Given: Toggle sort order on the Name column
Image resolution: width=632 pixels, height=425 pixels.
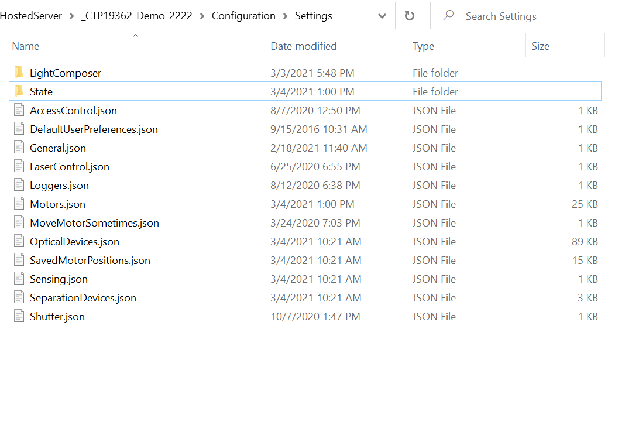Looking at the screenshot, I should [x=25, y=46].
